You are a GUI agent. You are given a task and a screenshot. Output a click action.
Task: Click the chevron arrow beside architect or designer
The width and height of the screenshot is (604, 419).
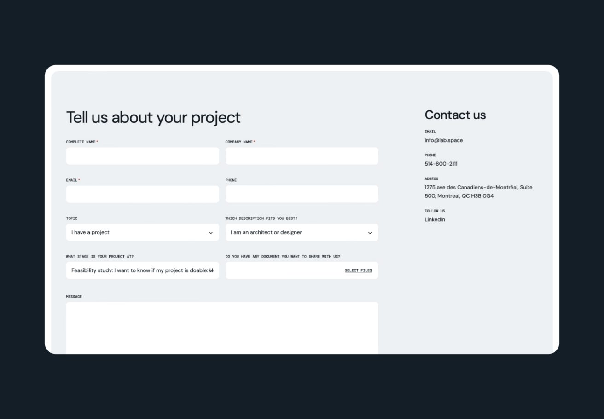click(370, 233)
